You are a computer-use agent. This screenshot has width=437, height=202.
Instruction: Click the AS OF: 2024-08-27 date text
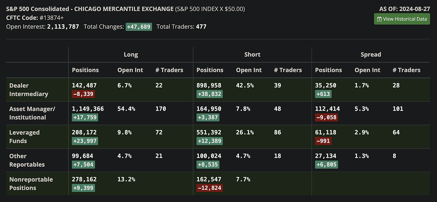pyautogui.click(x=405, y=9)
